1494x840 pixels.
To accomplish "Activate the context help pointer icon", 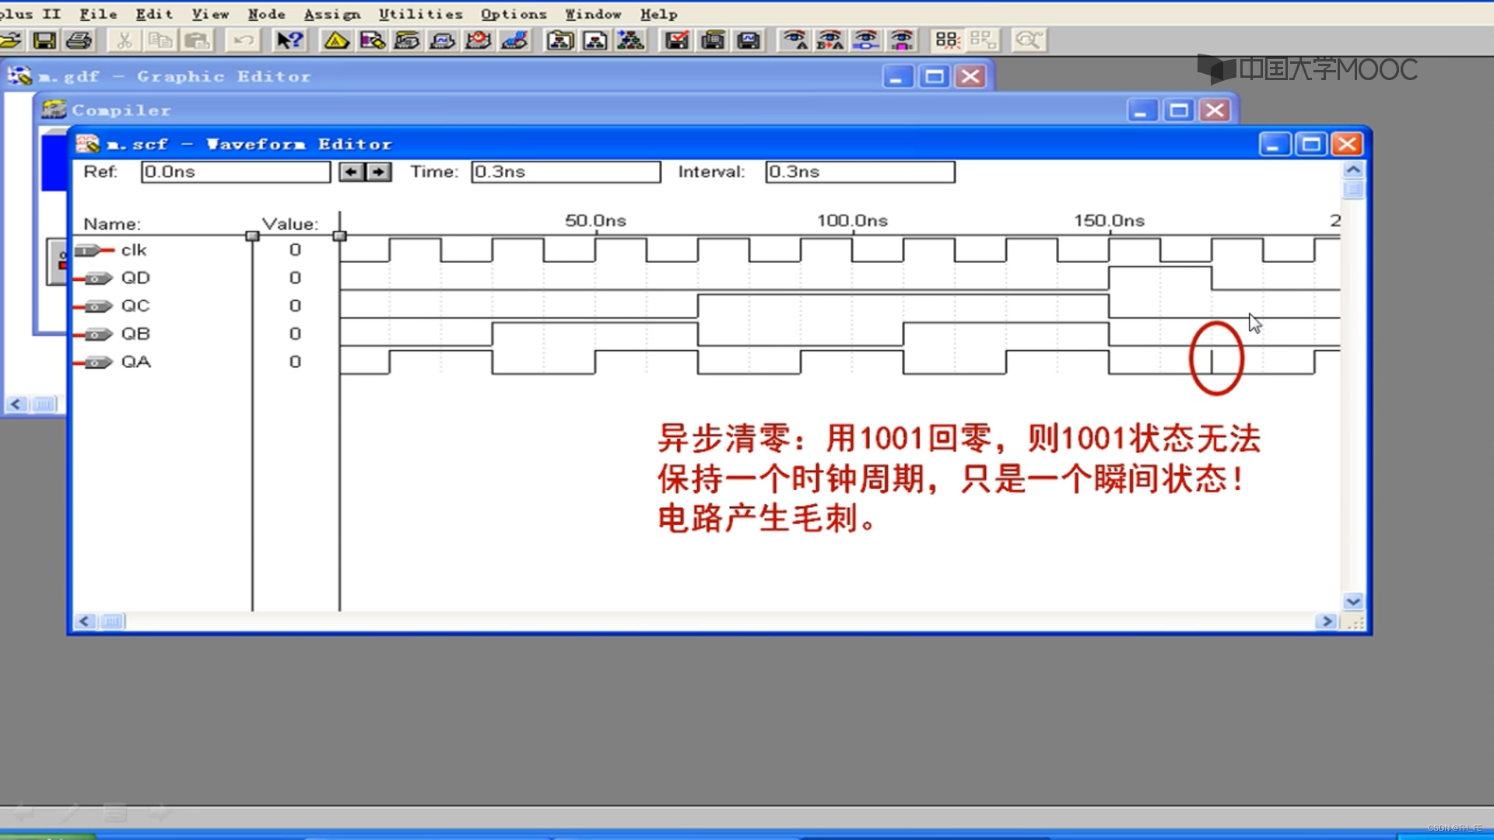I will [289, 40].
